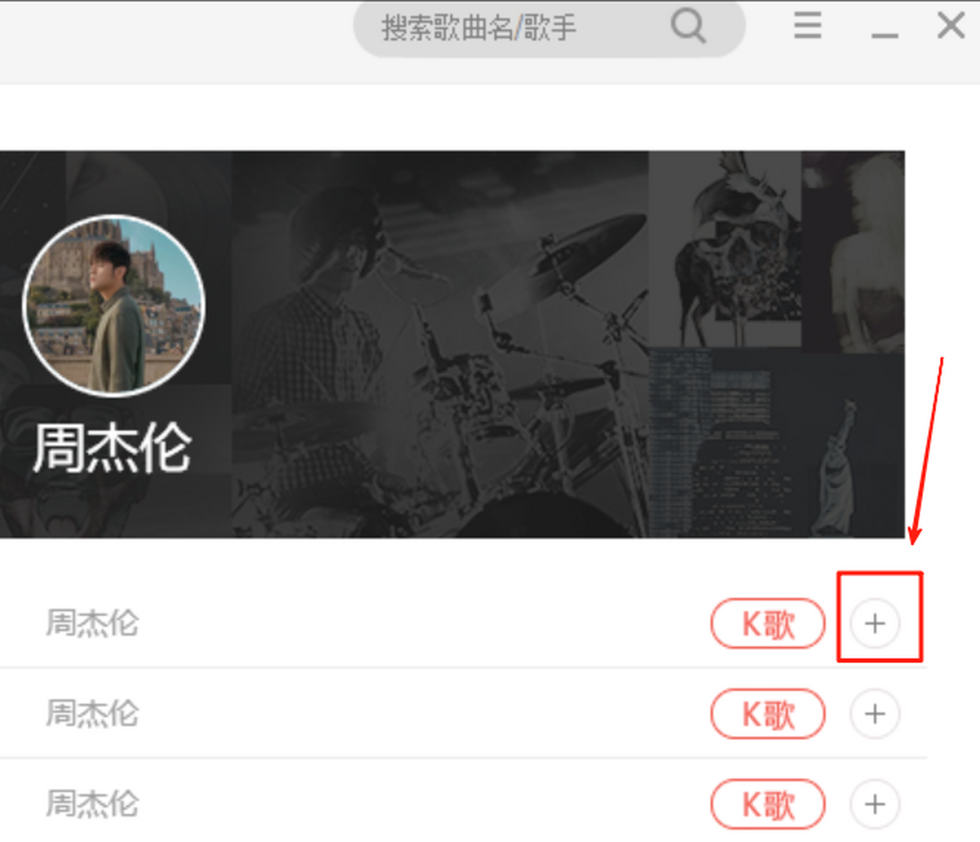Open the round artist avatar photo
The height and width of the screenshot is (842, 980).
[x=114, y=305]
